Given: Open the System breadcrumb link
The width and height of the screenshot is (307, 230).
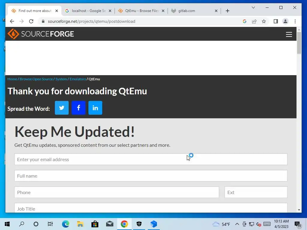Looking at the screenshot, I should coord(61,79).
